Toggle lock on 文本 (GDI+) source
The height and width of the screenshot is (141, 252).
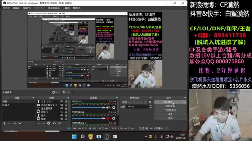(66, 101)
